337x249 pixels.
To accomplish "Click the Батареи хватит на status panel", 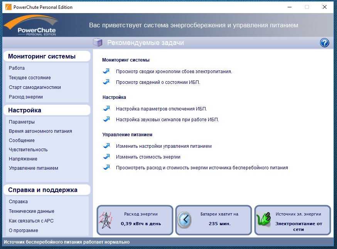I will (x=214, y=220).
